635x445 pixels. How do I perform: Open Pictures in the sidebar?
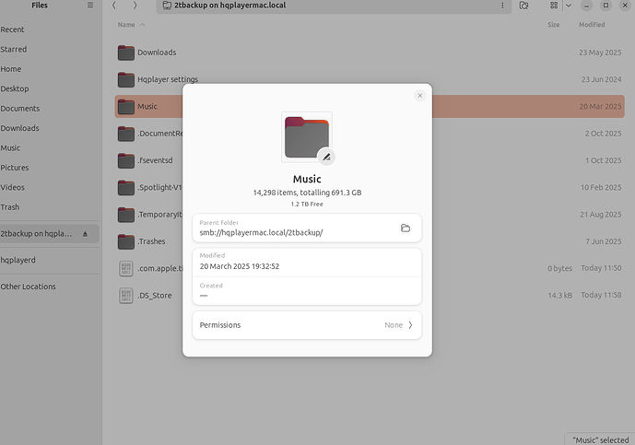point(15,168)
